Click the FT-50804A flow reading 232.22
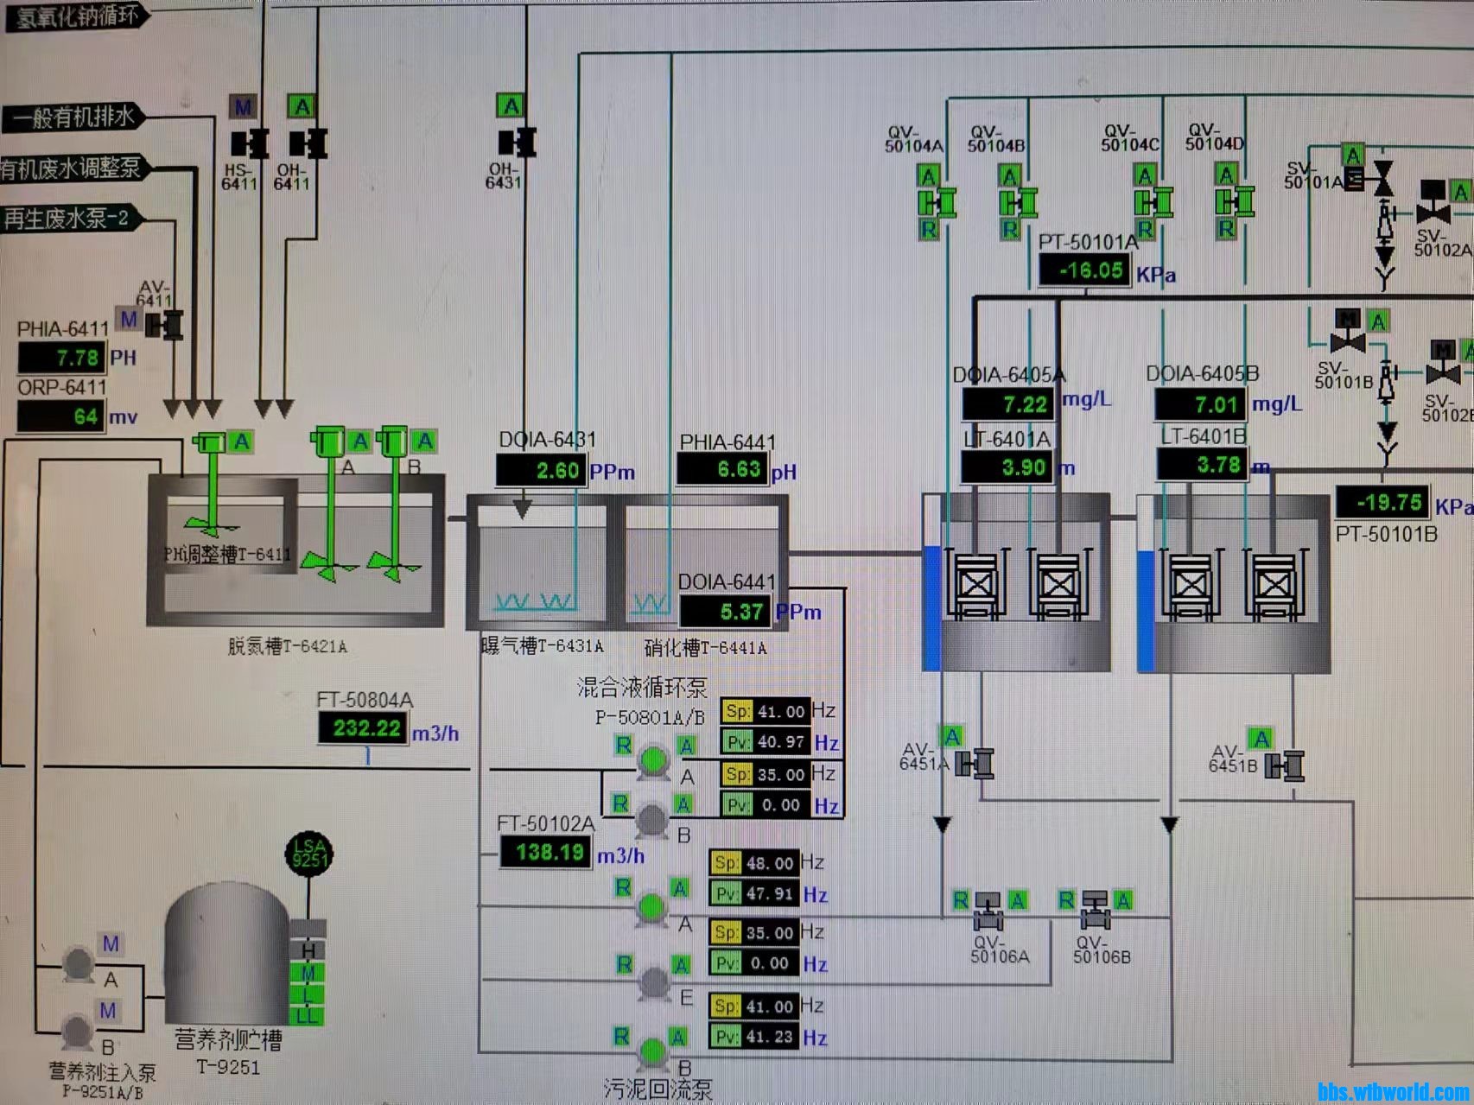 coord(363,728)
